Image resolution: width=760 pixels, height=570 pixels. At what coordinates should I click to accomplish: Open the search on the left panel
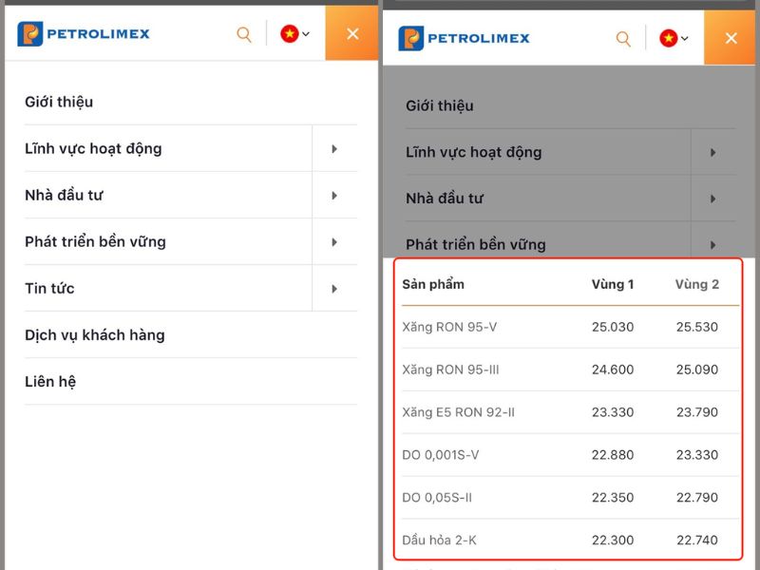244,33
